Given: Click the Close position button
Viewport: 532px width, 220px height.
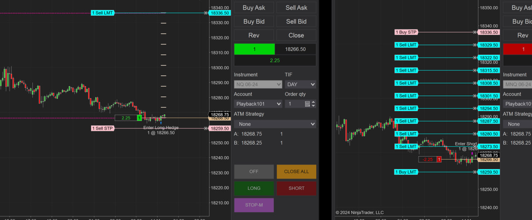Looking at the screenshot, I should pyautogui.click(x=296, y=35).
